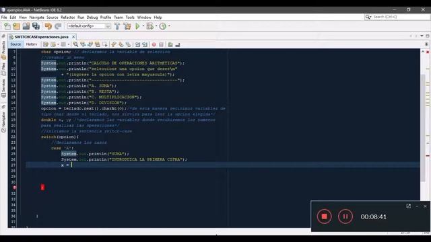Toggle Bookmark icon in editor toolbar

point(129,44)
